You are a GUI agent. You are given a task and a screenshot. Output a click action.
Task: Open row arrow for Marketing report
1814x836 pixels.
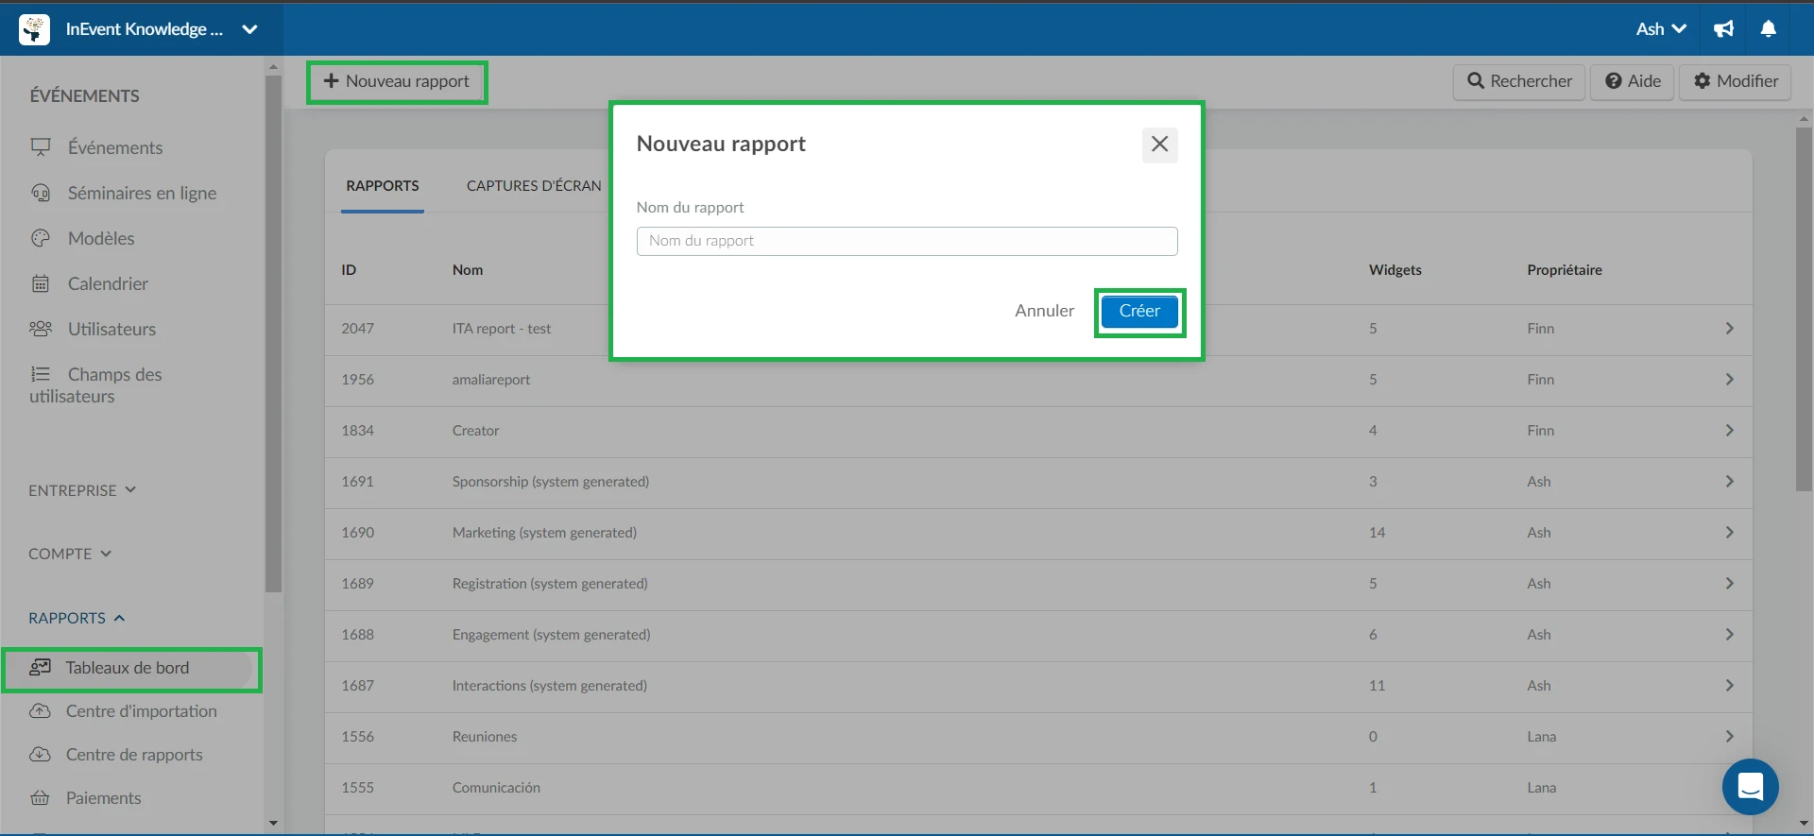tap(1729, 533)
